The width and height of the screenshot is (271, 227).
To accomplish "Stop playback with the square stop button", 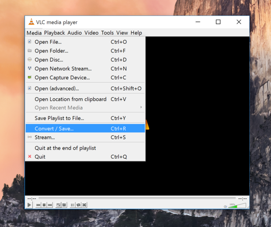I will point(44,205).
